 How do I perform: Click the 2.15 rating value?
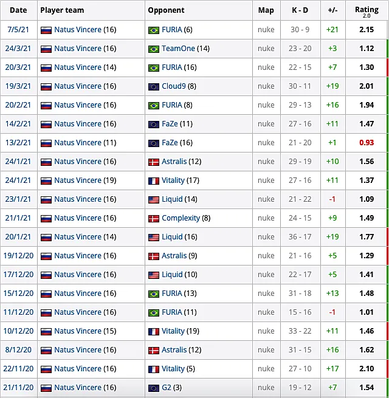pos(367,29)
